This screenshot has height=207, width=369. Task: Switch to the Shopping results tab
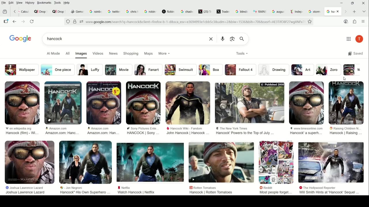click(131, 53)
